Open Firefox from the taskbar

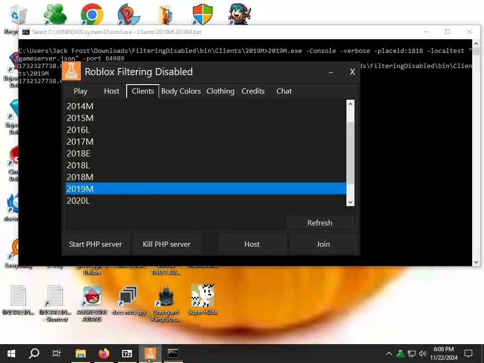click(104, 354)
